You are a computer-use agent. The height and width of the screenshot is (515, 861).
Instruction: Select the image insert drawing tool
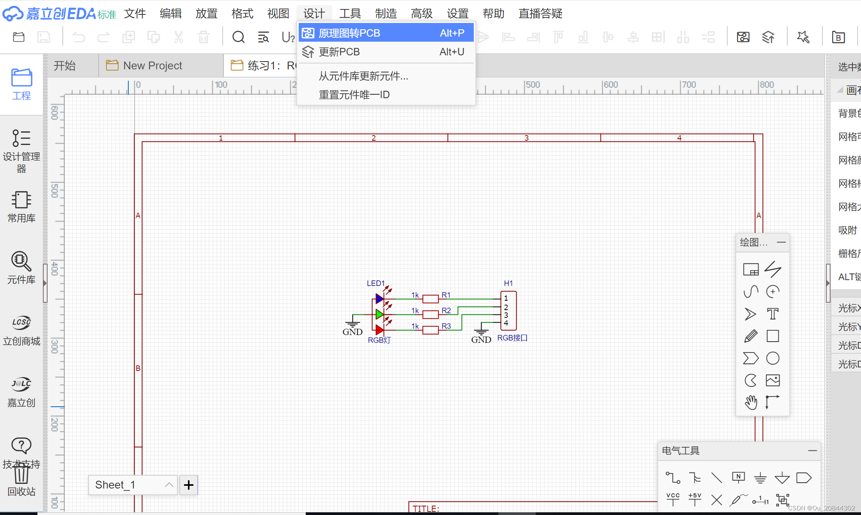click(x=772, y=380)
